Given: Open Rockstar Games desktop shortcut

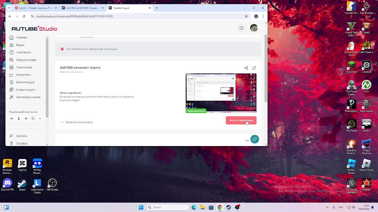Looking at the screenshot, I should tap(7, 167).
